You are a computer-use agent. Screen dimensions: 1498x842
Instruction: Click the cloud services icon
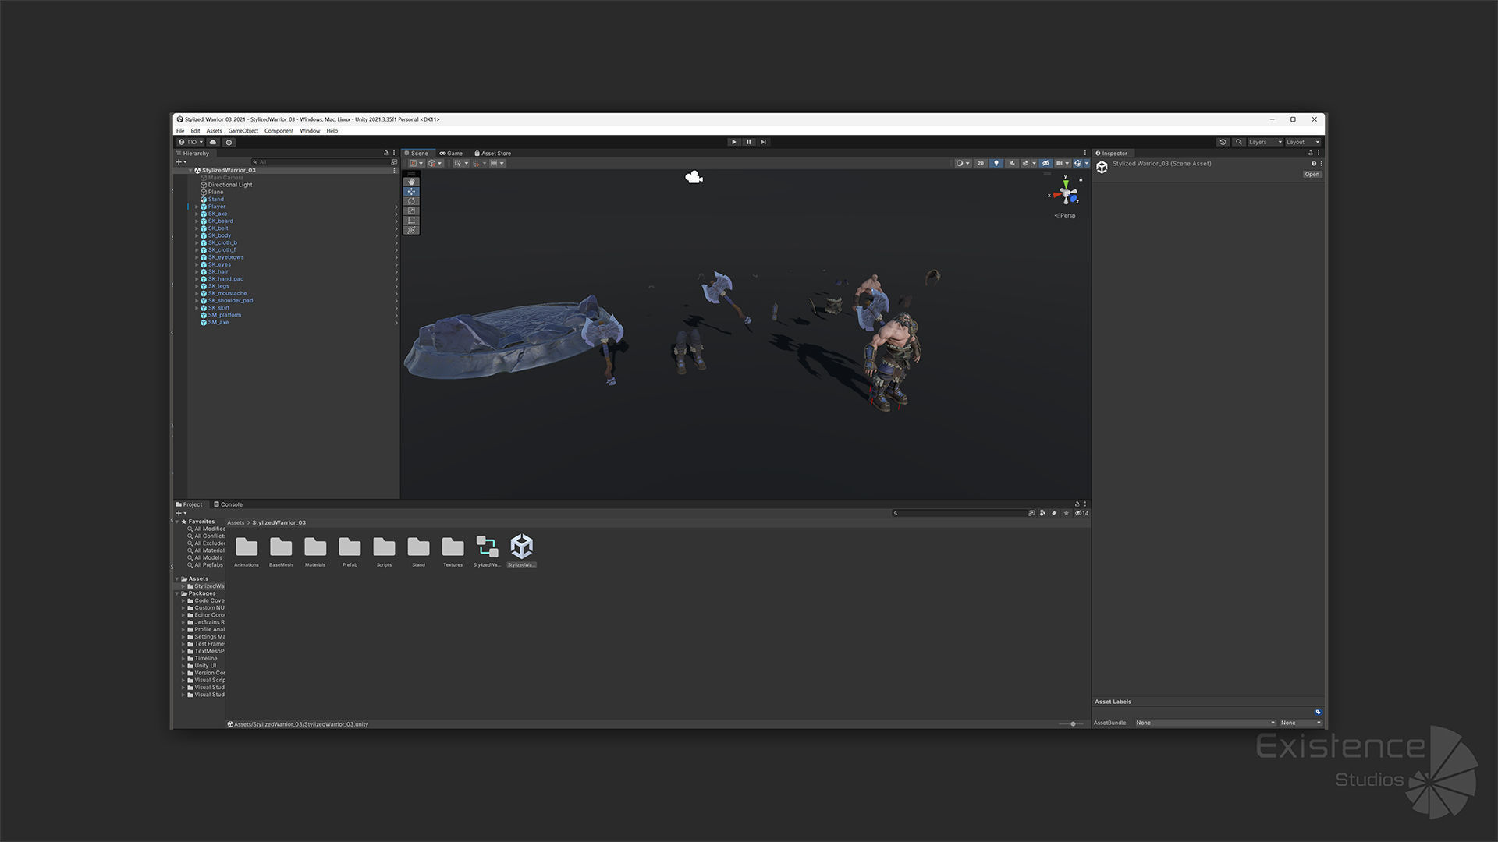pos(213,142)
